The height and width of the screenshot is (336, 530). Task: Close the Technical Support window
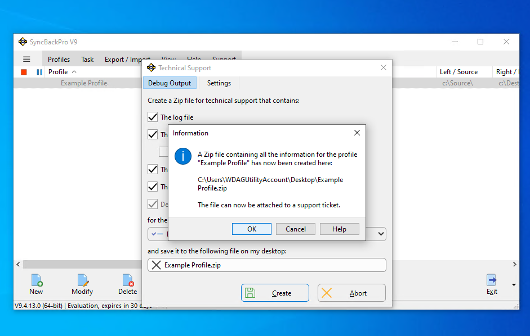(x=384, y=67)
